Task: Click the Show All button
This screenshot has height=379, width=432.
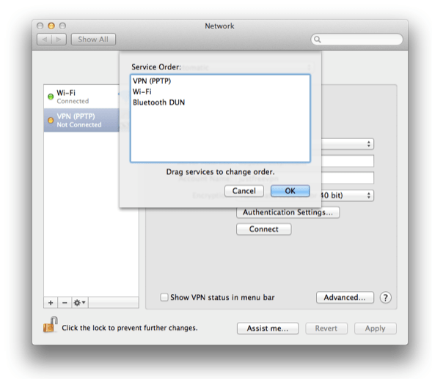Action: [x=93, y=40]
